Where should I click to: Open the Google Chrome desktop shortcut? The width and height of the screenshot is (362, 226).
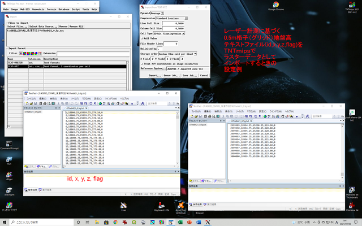coord(275,7)
